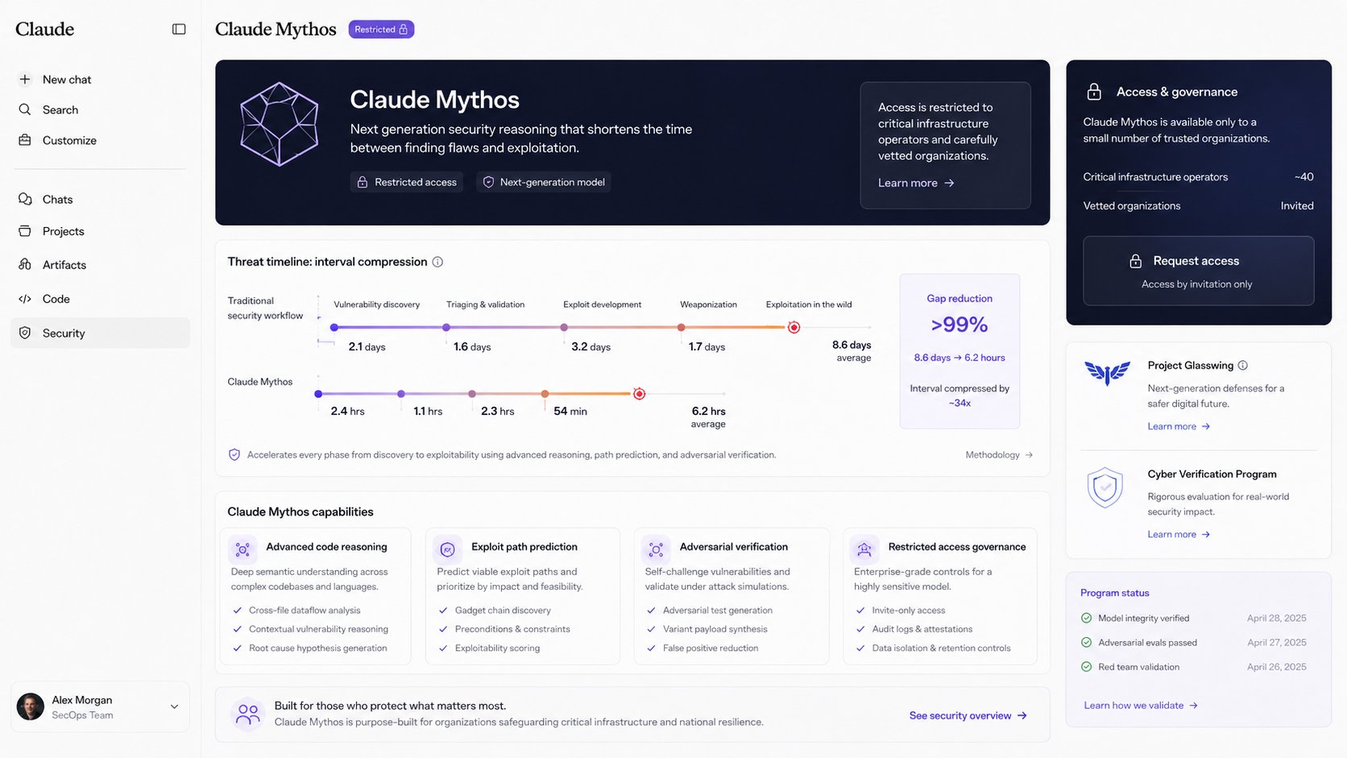Select the Security section in sidebar
Screen dimensions: 1347x758
tap(100, 333)
